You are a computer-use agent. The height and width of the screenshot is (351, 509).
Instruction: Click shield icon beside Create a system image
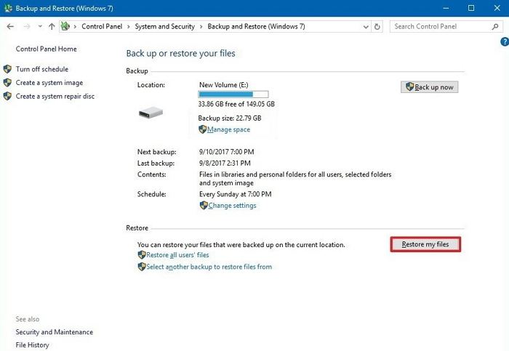pos(7,83)
